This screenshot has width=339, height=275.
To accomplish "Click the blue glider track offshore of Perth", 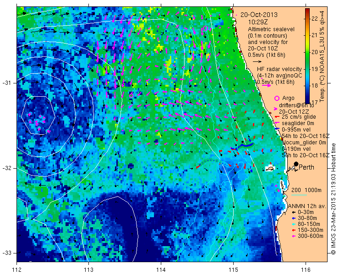I will [242, 146].
